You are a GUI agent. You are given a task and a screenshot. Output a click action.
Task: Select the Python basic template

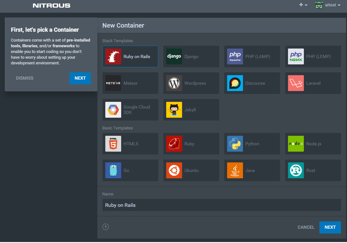coord(252,144)
